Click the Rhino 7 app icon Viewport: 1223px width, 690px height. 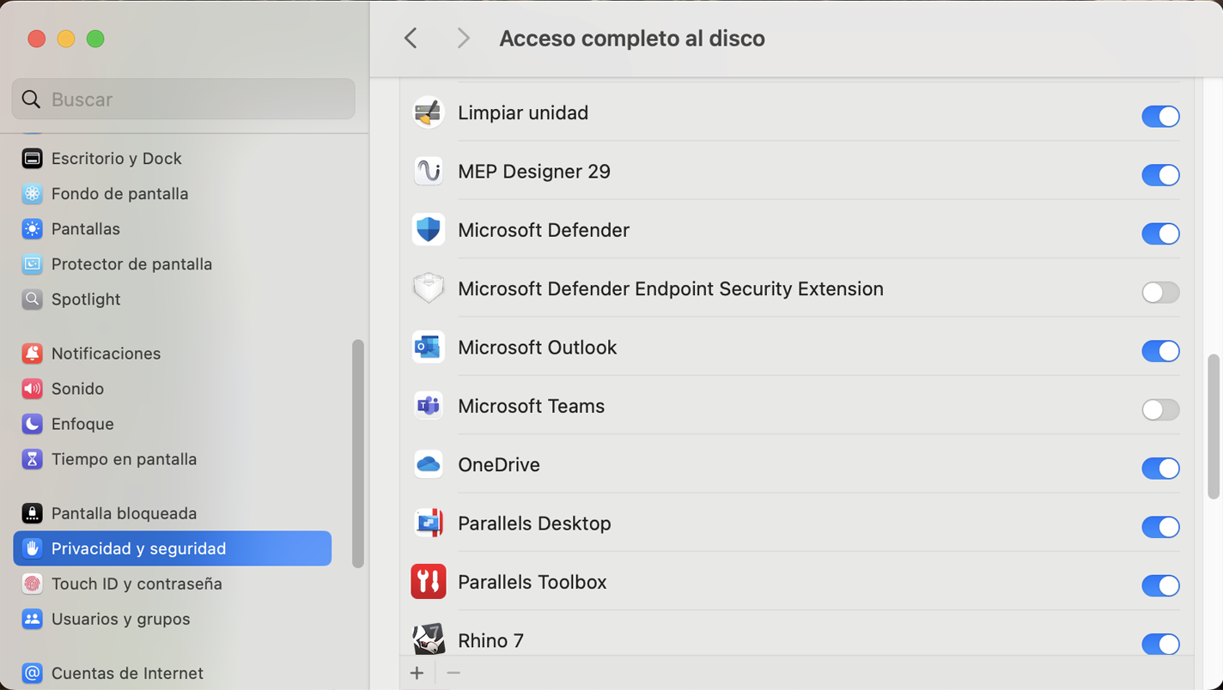(x=428, y=639)
